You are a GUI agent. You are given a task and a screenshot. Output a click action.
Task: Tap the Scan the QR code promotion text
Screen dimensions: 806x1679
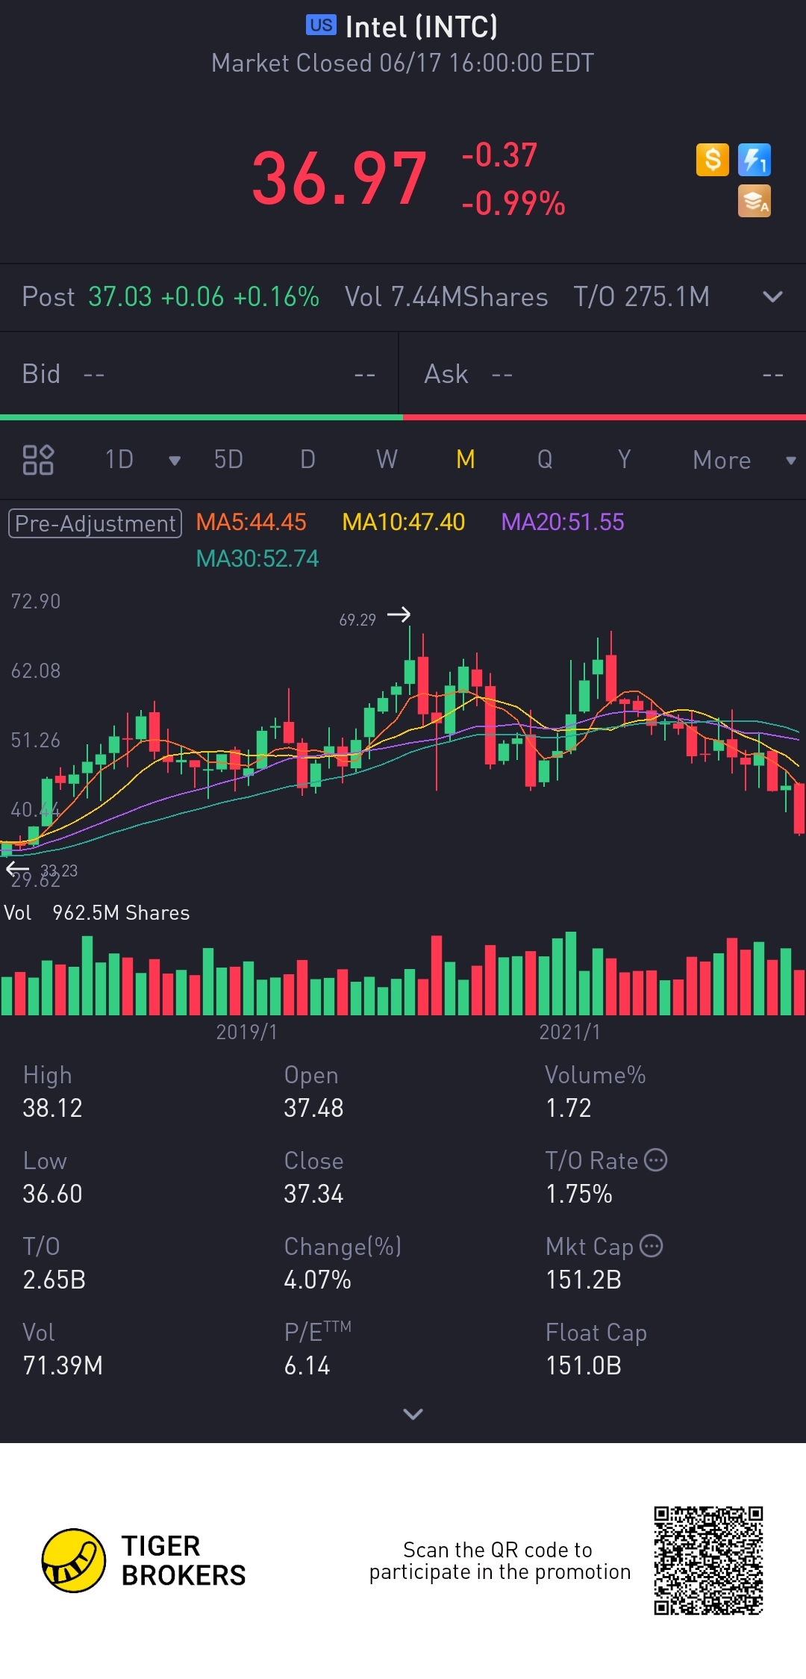click(499, 1561)
